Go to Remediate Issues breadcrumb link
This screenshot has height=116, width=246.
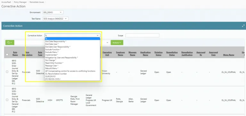point(37,2)
